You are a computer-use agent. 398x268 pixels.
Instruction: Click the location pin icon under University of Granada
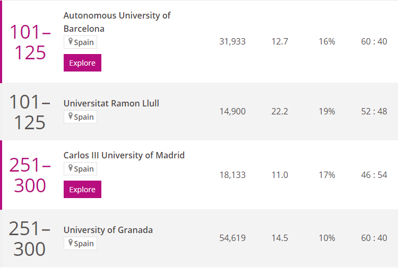click(71, 243)
